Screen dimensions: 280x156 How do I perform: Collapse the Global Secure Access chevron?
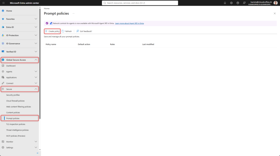click(x=36, y=60)
